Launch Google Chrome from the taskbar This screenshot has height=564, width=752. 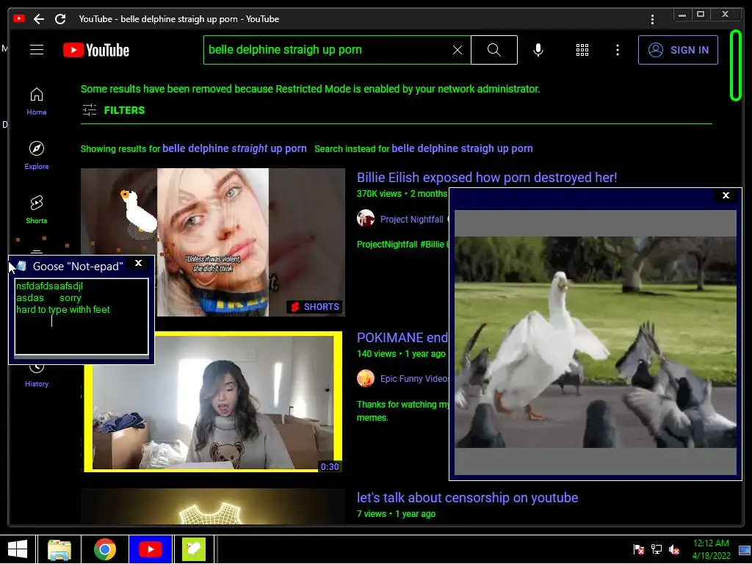tap(104, 549)
